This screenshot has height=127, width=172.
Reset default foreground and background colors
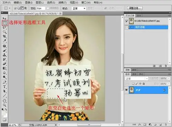pos(2,109)
